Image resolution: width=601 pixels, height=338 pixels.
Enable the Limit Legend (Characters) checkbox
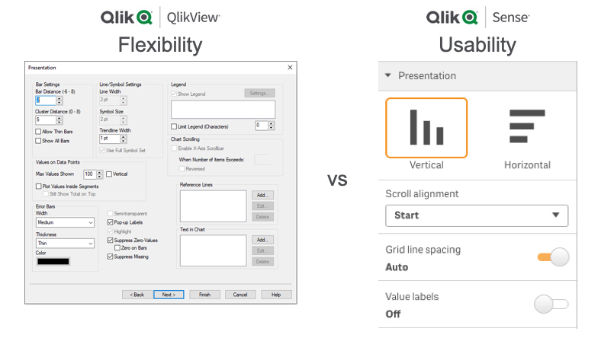174,126
